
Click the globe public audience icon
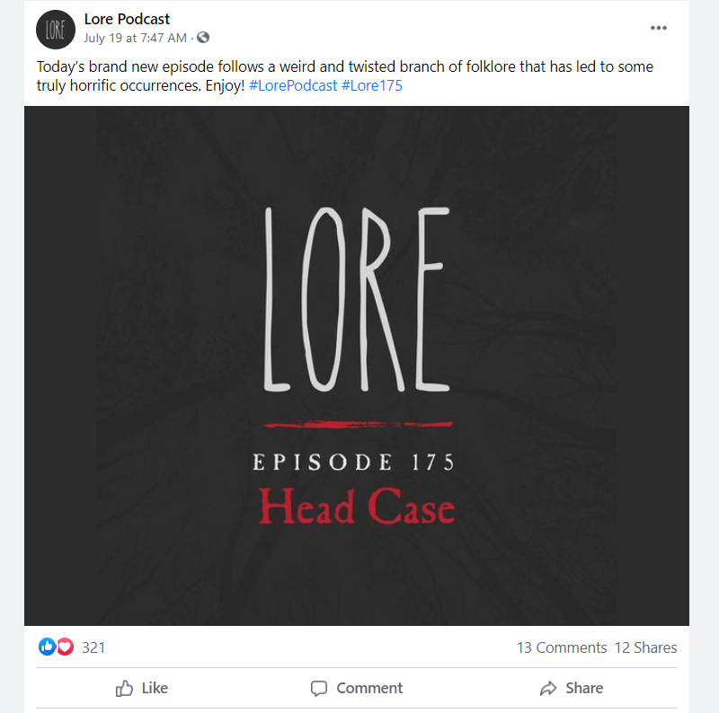coord(203,38)
